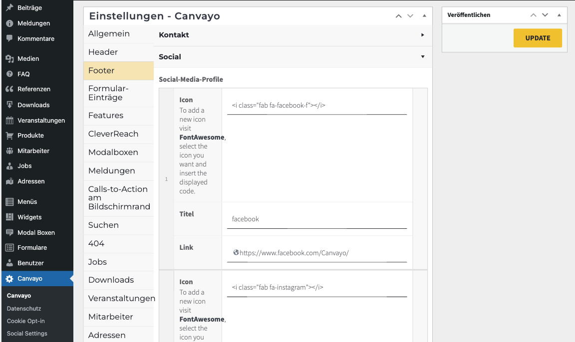Click the Medien icon in sidebar
This screenshot has width=575, height=342.
click(x=9, y=58)
